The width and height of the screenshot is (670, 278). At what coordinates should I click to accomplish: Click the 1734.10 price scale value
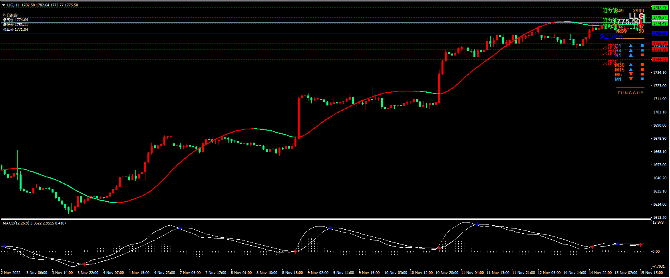click(x=659, y=73)
